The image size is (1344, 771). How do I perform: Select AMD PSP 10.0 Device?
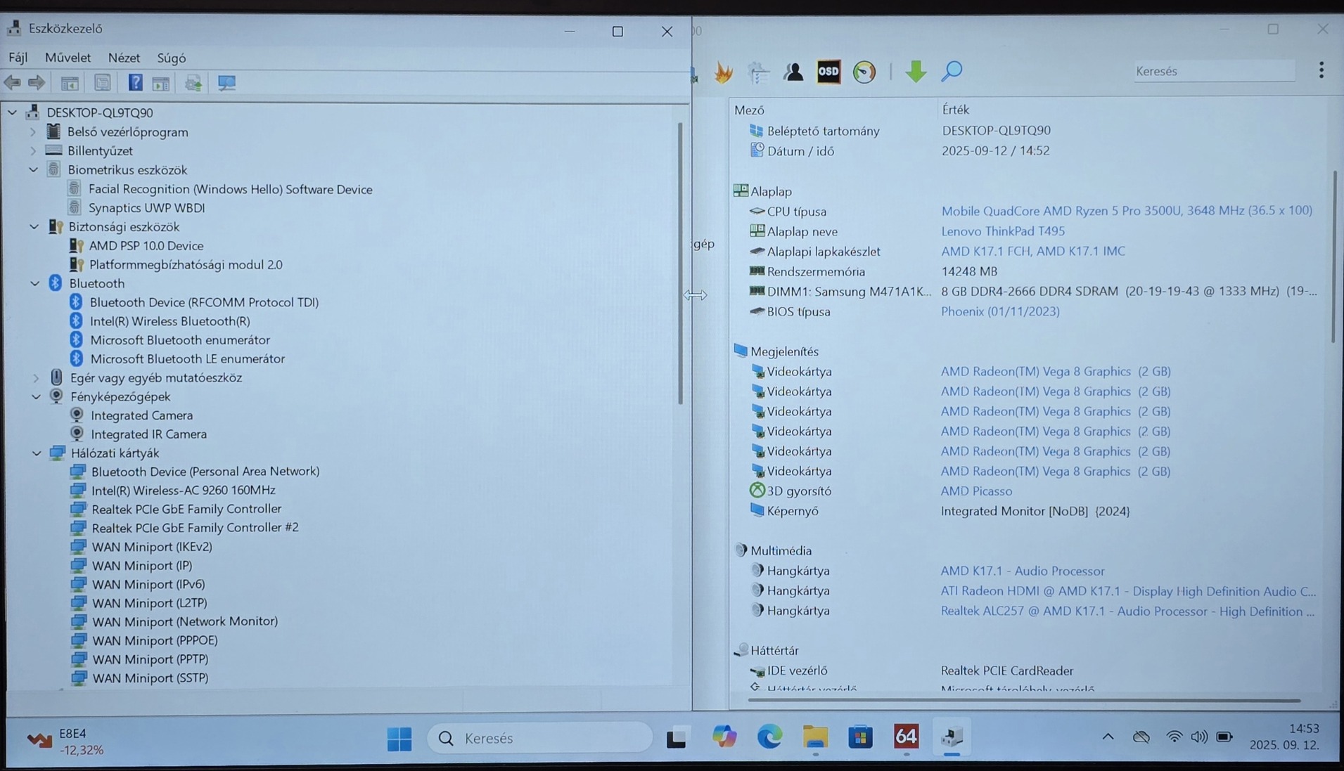tap(146, 246)
